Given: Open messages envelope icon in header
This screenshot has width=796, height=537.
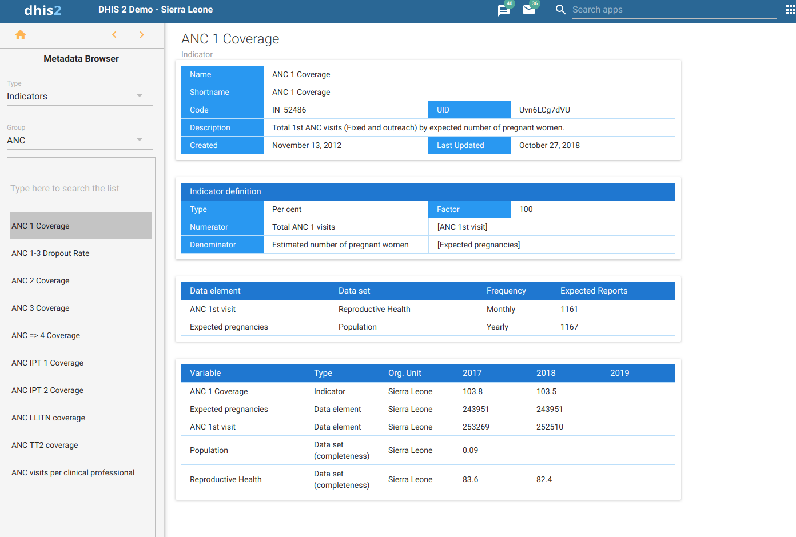Looking at the screenshot, I should pyautogui.click(x=529, y=10).
